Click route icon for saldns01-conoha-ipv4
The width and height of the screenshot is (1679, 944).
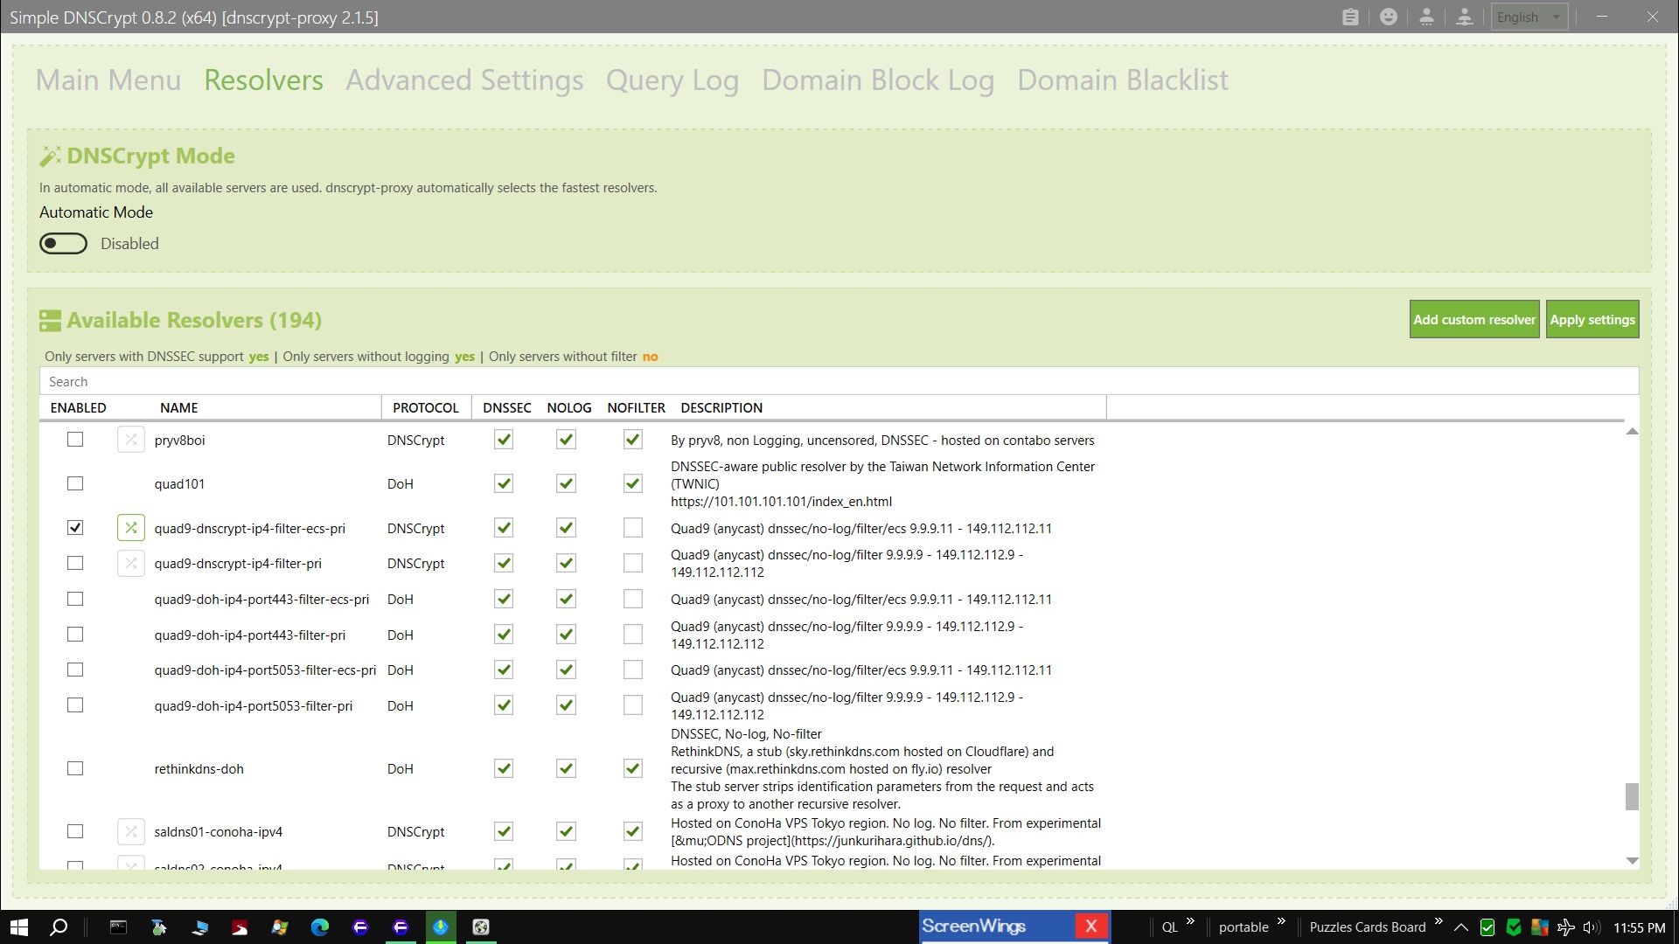point(131,831)
